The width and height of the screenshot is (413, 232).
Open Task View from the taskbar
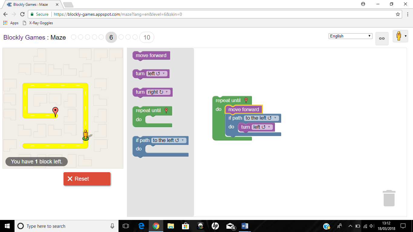[126, 226]
